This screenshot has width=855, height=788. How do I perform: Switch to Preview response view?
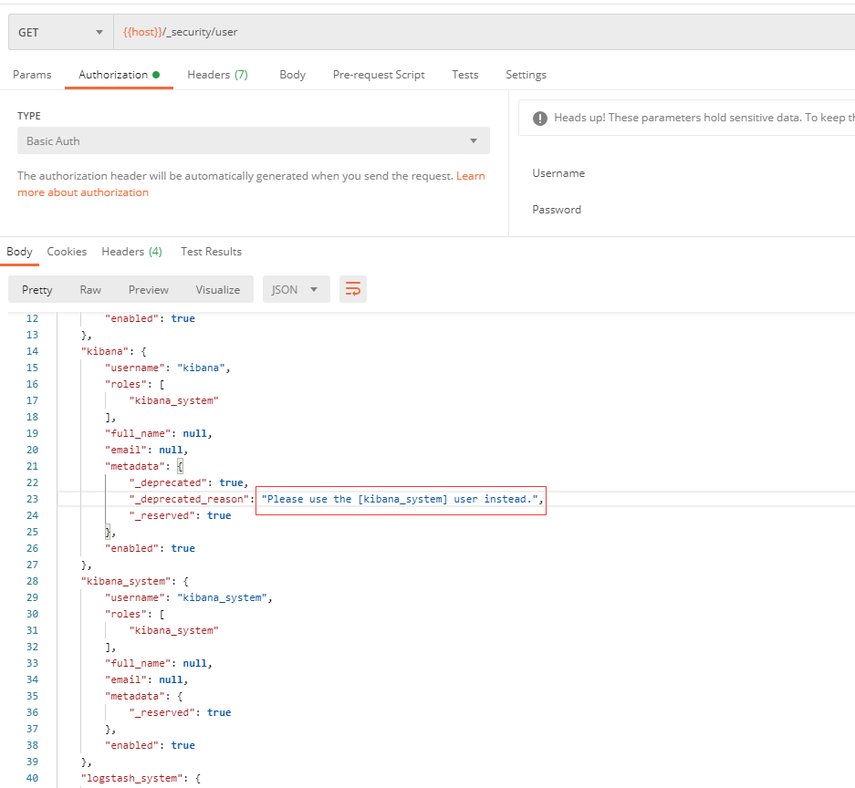point(149,289)
